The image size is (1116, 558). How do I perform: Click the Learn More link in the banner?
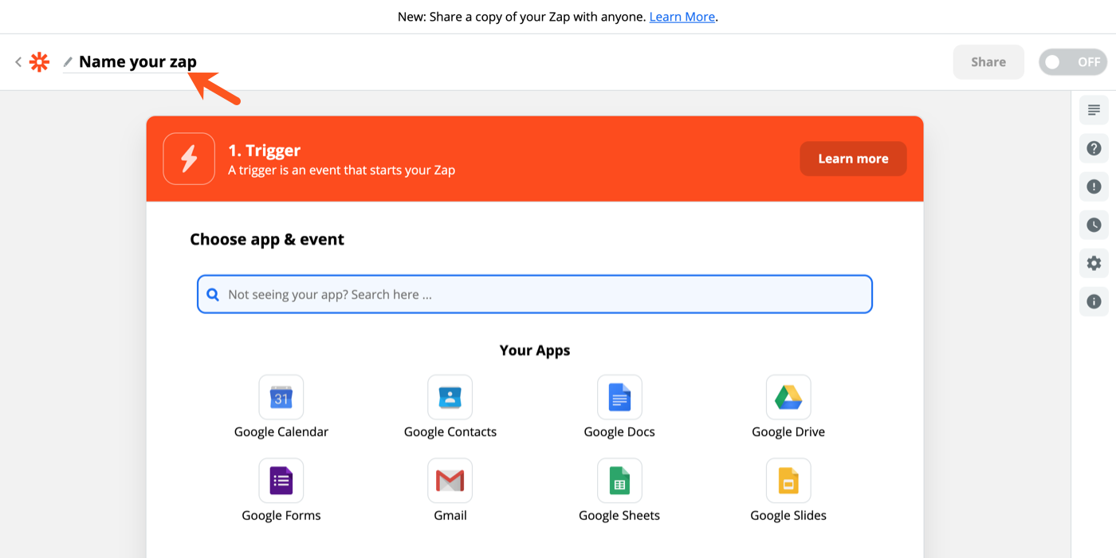(x=682, y=16)
